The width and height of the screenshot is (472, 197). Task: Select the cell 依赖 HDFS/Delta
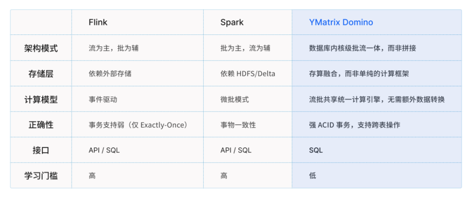pos(247,74)
